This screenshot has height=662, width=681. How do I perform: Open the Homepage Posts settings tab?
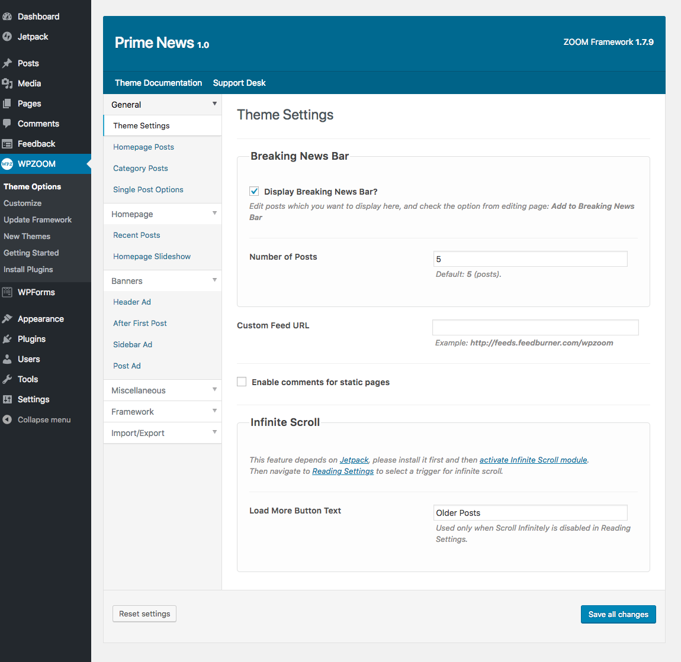pyautogui.click(x=143, y=147)
